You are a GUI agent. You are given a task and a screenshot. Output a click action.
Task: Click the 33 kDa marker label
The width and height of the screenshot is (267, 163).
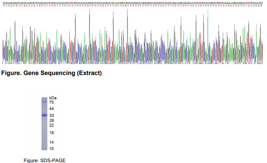click(52, 116)
